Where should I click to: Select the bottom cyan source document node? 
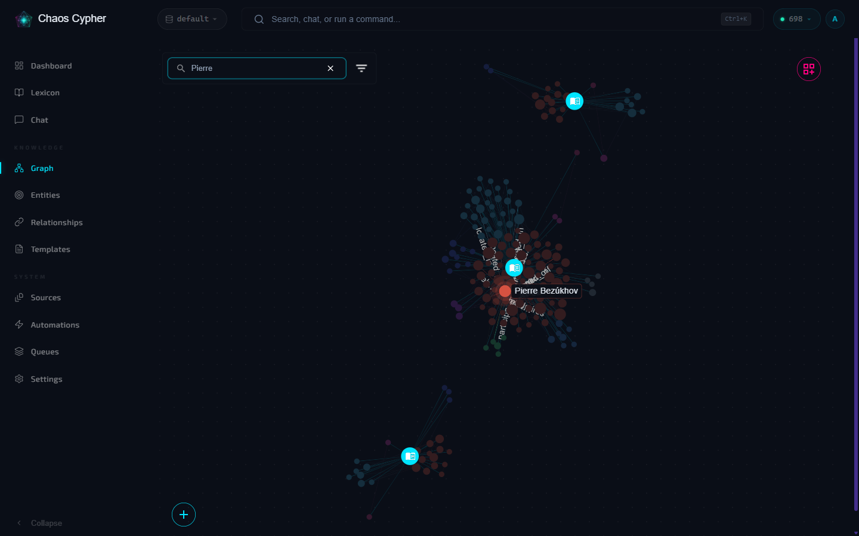tap(410, 456)
